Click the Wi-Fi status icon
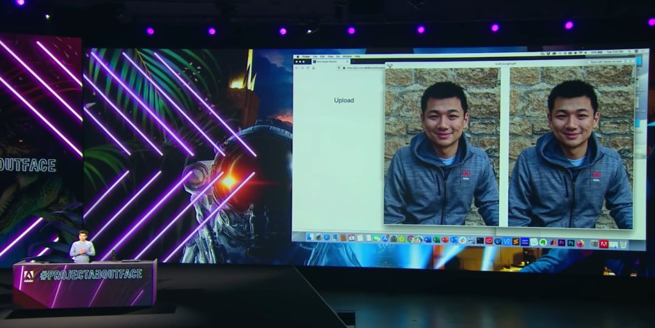Viewport: 655px width, 328px height. pyautogui.click(x=580, y=53)
